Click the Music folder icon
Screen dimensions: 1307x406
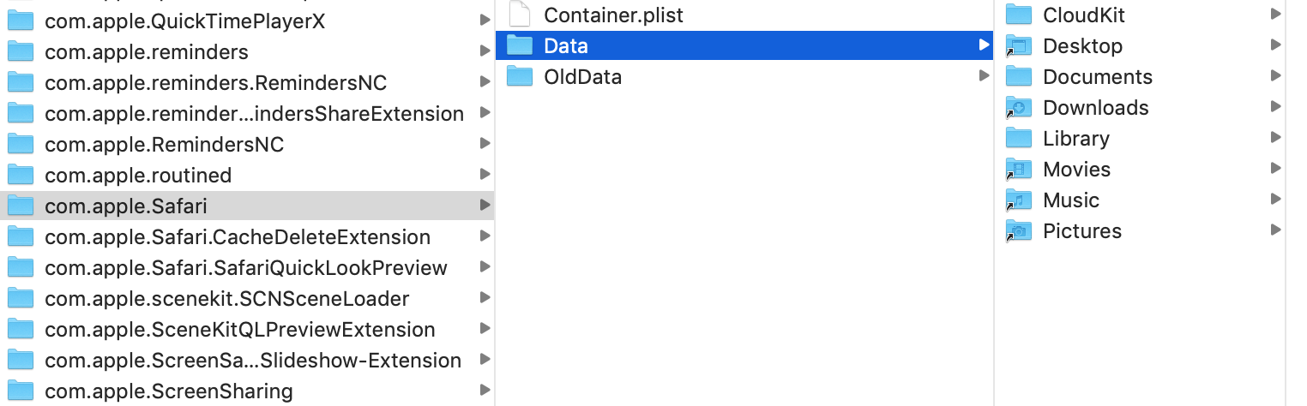click(x=1019, y=200)
